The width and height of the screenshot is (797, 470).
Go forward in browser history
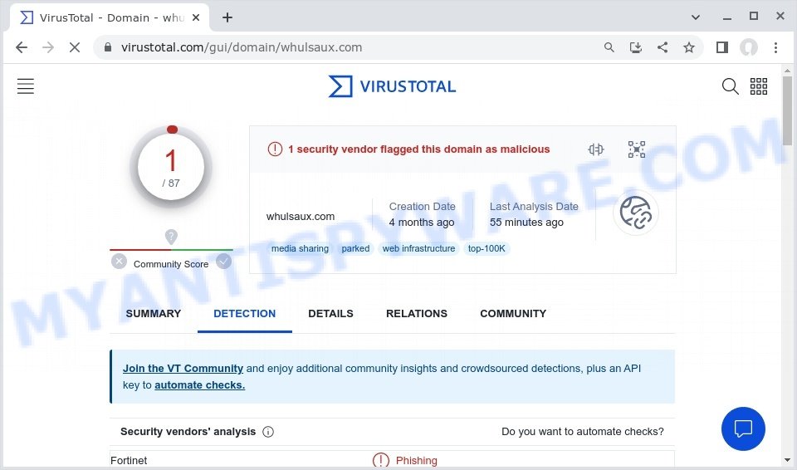(x=48, y=47)
